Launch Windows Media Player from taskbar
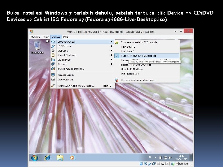The width and height of the screenshot is (223, 167). [72, 158]
